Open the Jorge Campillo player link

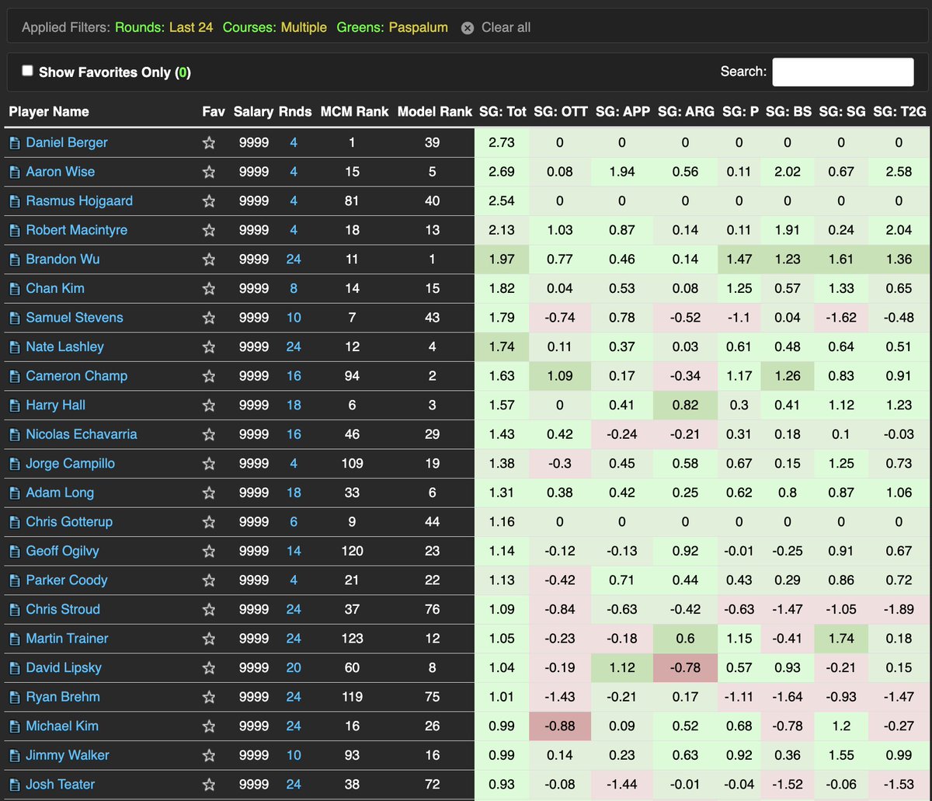tap(70, 464)
